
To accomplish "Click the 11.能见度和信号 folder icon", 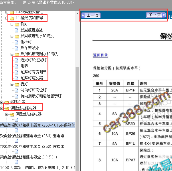I will tap(12, 18).
